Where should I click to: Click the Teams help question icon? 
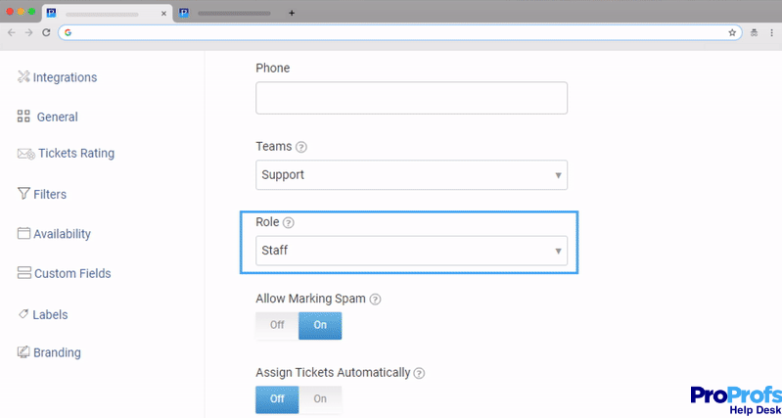click(301, 147)
